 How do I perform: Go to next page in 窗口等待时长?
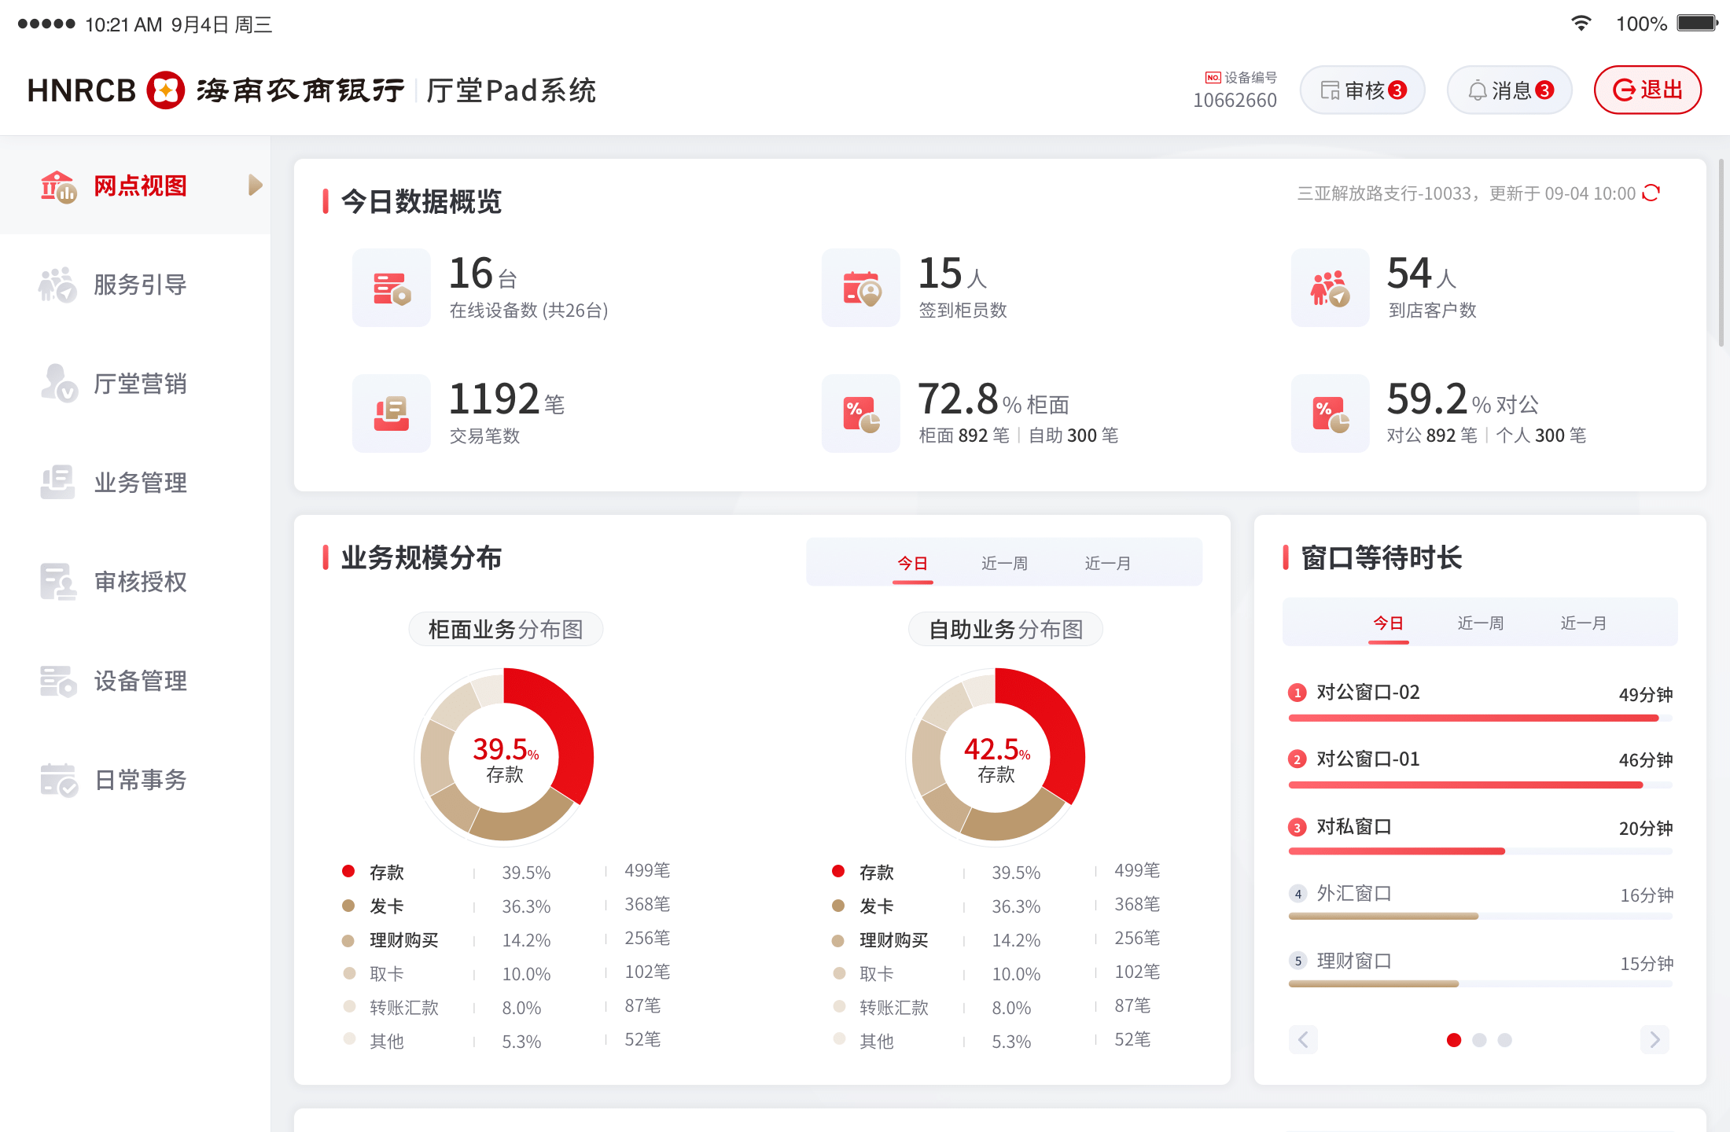tap(1655, 1039)
